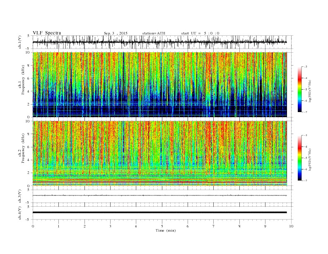328x254 pixels.
Task: Click the time axis tick label "0"
Action: pyautogui.click(x=33, y=226)
